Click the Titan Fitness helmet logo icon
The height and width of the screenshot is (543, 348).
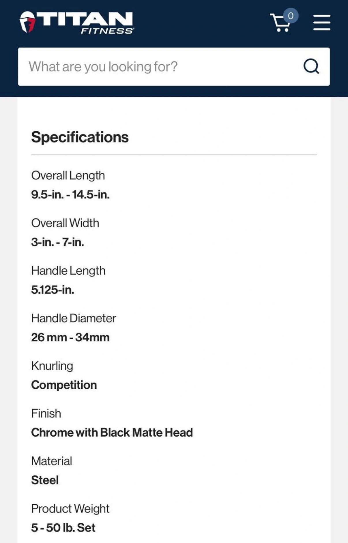tap(27, 22)
